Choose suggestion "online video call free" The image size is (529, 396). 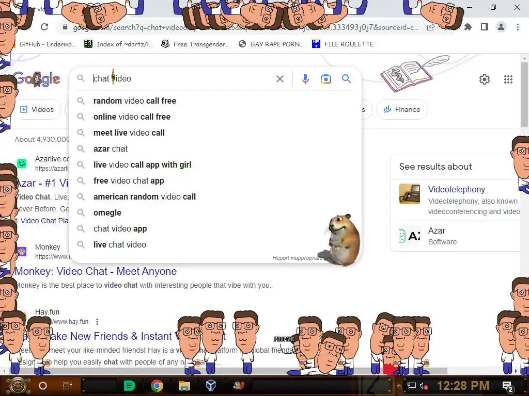tap(215, 117)
